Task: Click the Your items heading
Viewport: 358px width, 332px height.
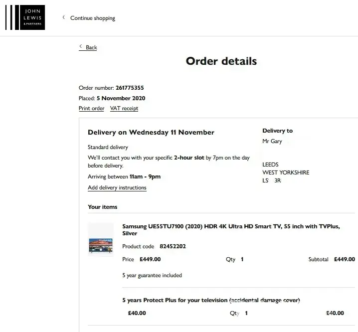Action: coord(103,207)
